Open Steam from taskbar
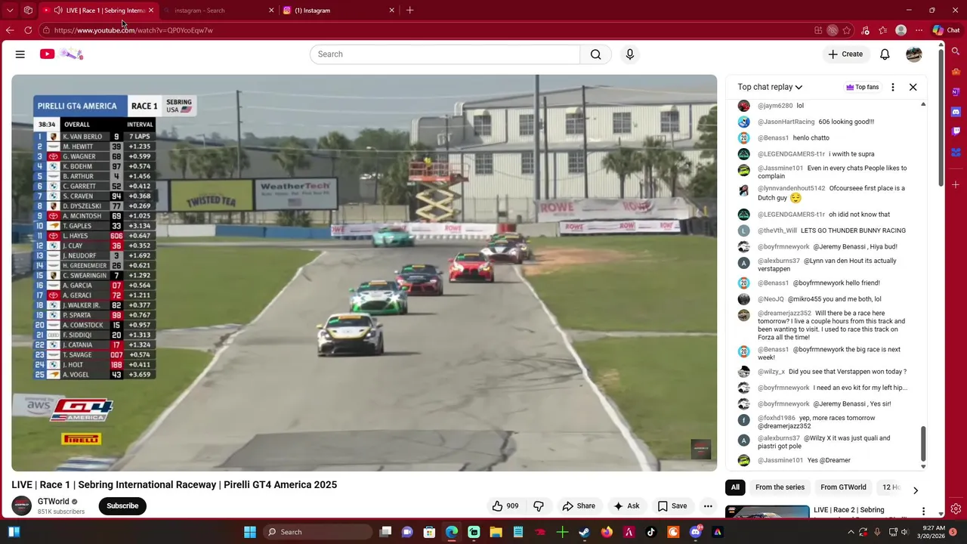 (584, 532)
